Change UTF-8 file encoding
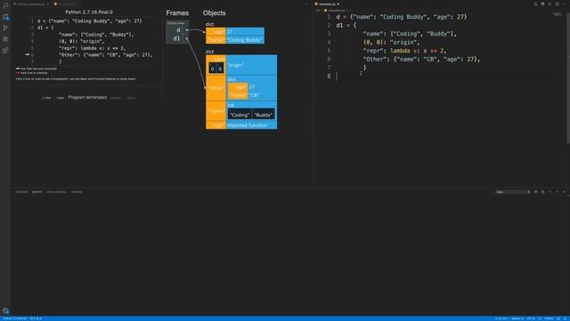Image resolution: width=570 pixels, height=321 pixels. click(x=531, y=318)
